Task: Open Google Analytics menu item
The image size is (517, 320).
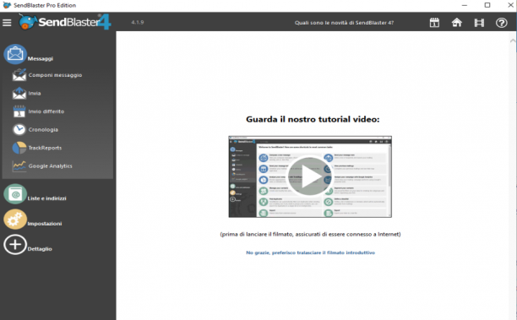Action: click(x=50, y=166)
